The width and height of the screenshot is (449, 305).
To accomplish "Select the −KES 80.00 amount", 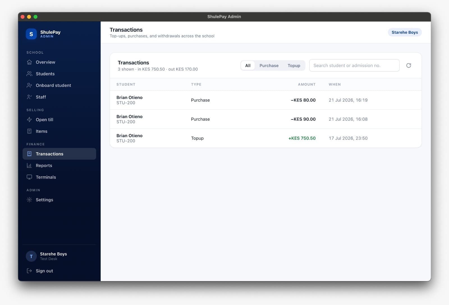I will pos(303,100).
